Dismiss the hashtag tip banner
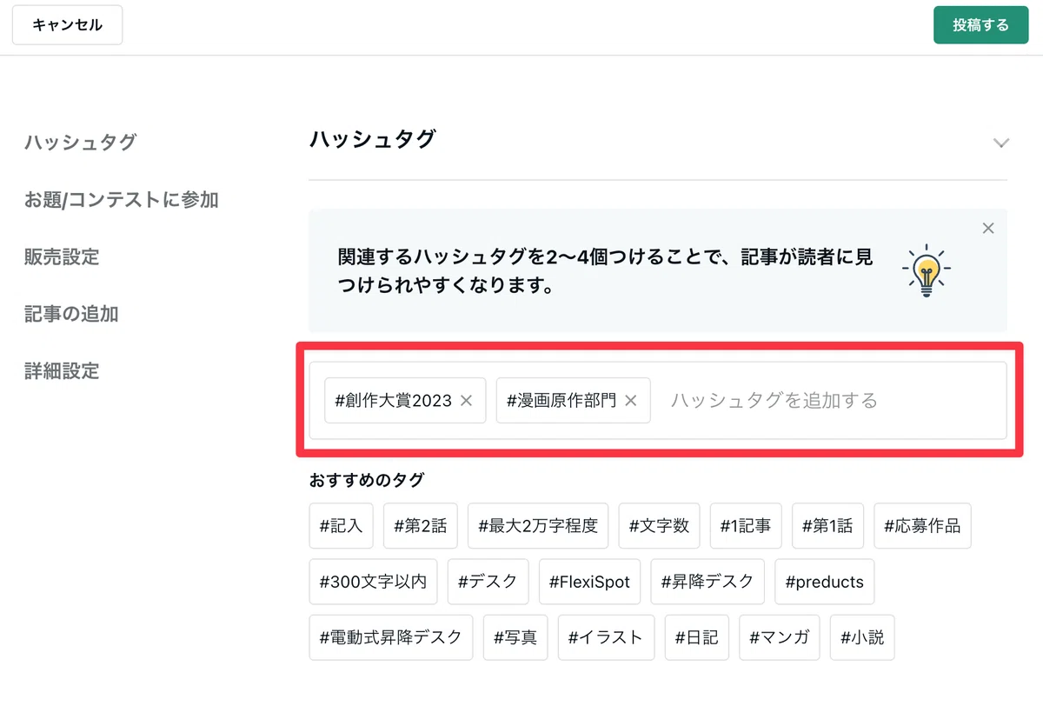Screen dimensions: 1043x726 [988, 229]
